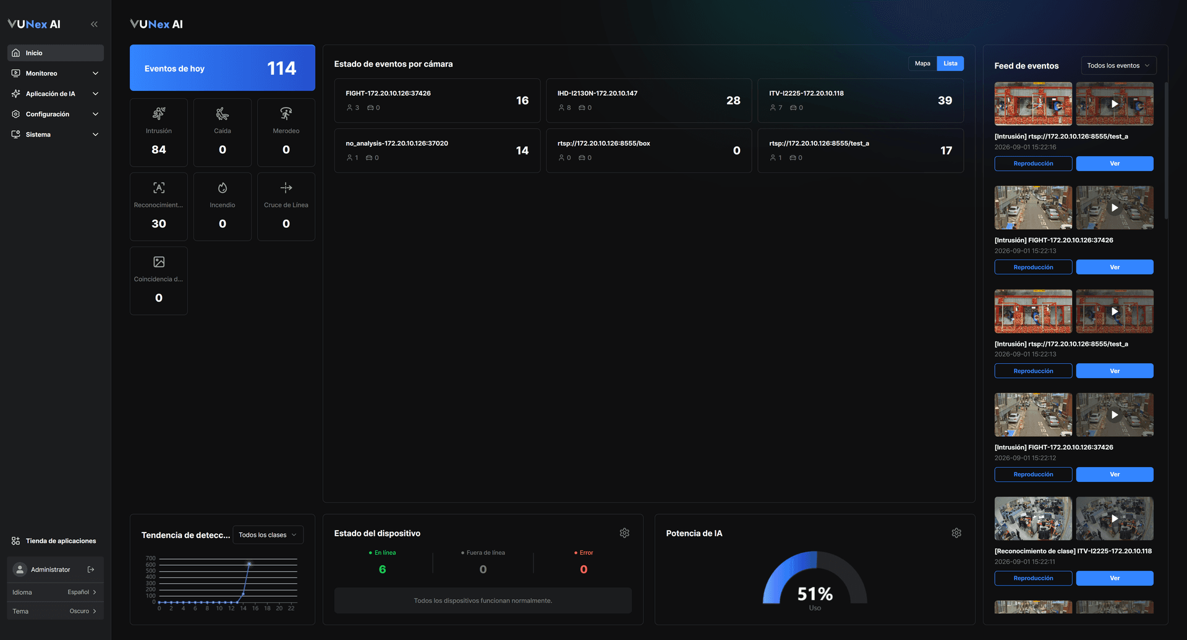Click Reproducción for the ITV-I2225 recognition event
The width and height of the screenshot is (1187, 640).
pos(1033,578)
